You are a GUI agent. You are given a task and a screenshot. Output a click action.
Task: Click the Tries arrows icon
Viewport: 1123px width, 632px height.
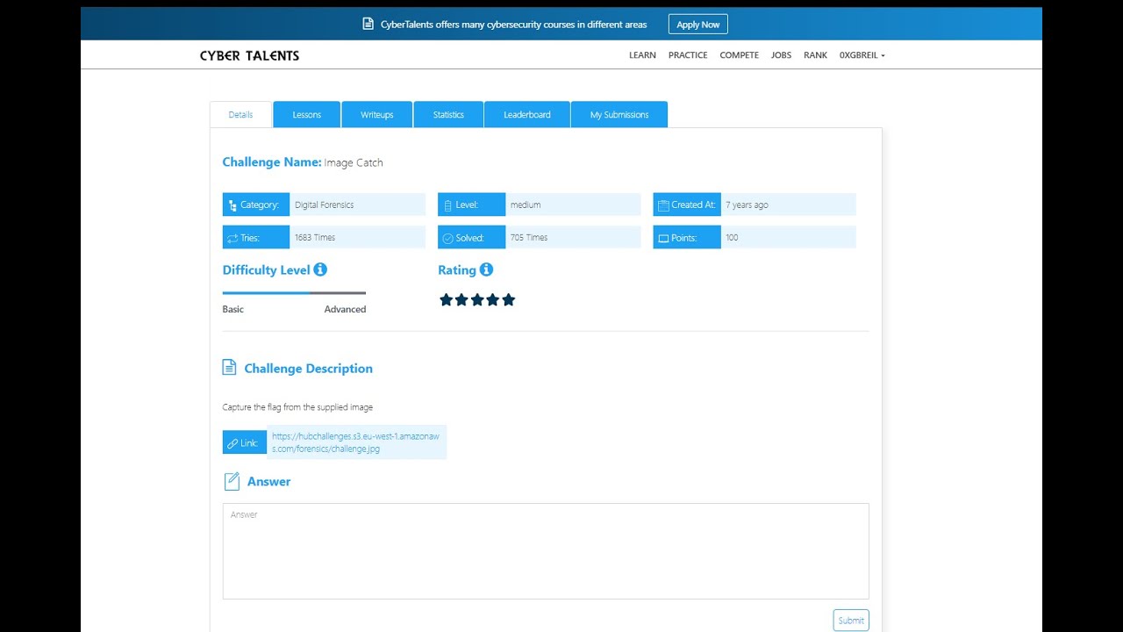pyautogui.click(x=232, y=238)
